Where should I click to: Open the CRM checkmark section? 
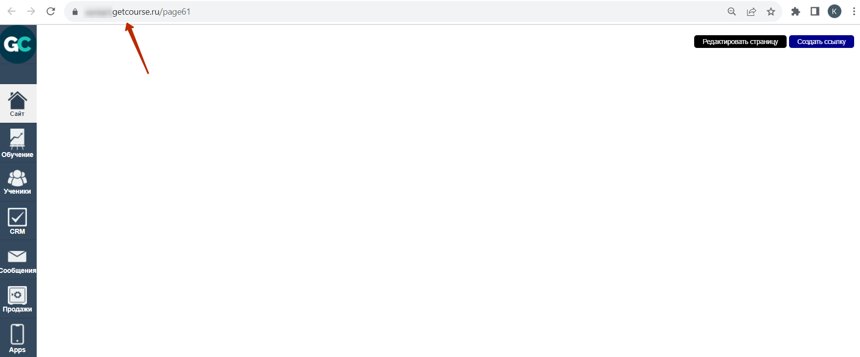[18, 221]
